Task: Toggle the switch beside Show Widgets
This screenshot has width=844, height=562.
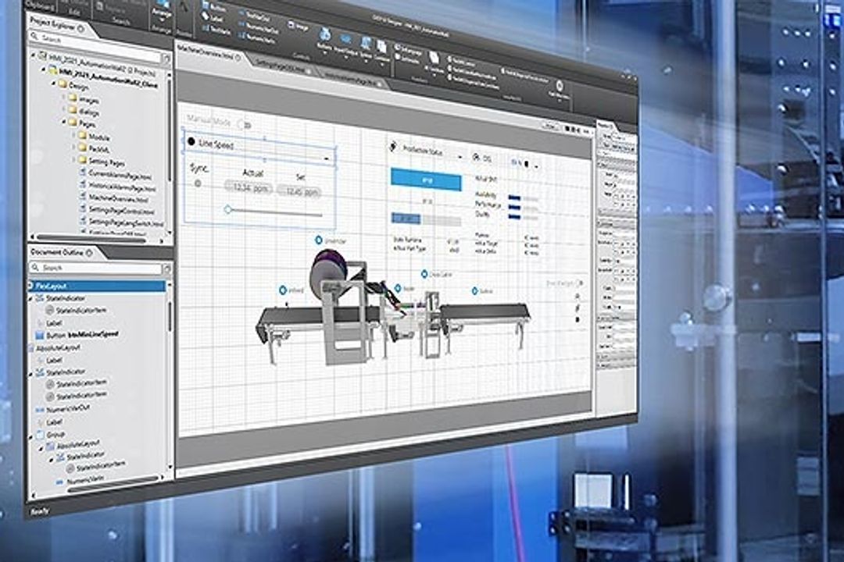Action: [x=579, y=283]
